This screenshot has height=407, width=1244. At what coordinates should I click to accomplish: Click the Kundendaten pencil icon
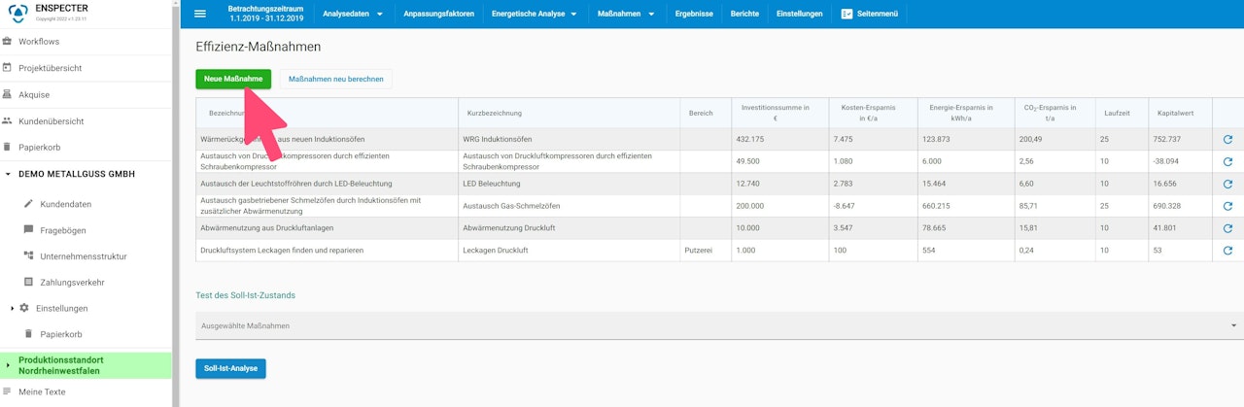tap(28, 204)
